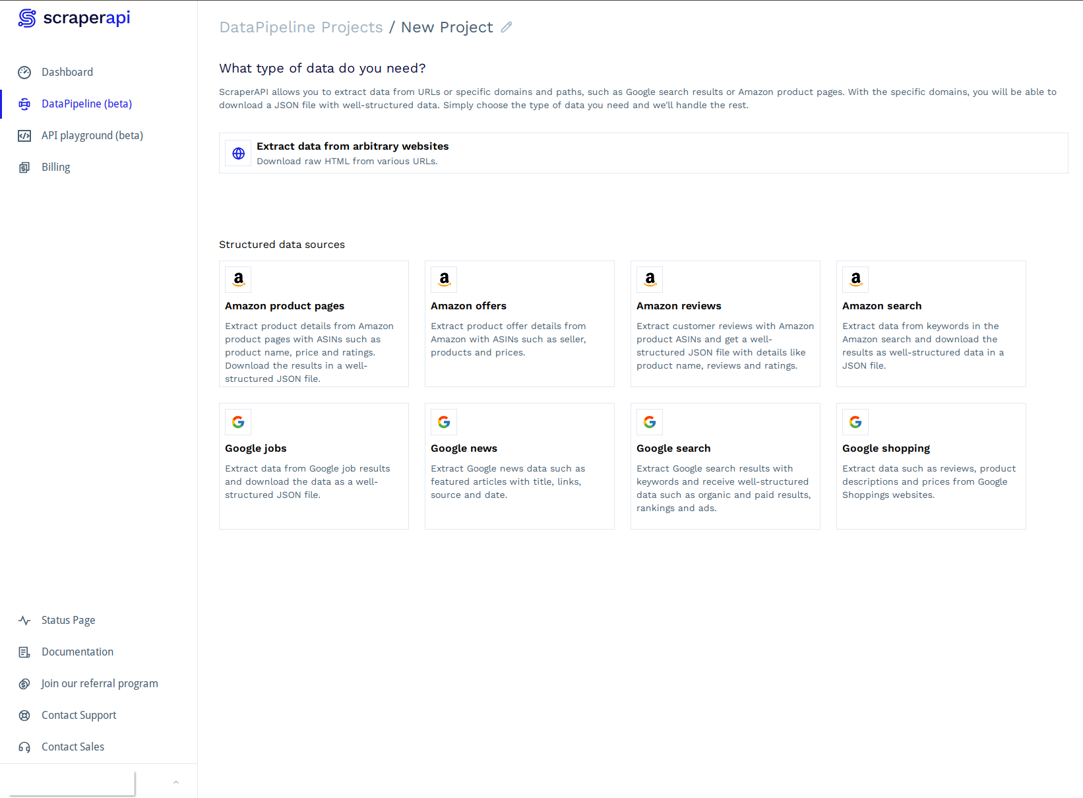Choose the Amazon reviews card title
This screenshot has width=1083, height=798.
tap(679, 306)
